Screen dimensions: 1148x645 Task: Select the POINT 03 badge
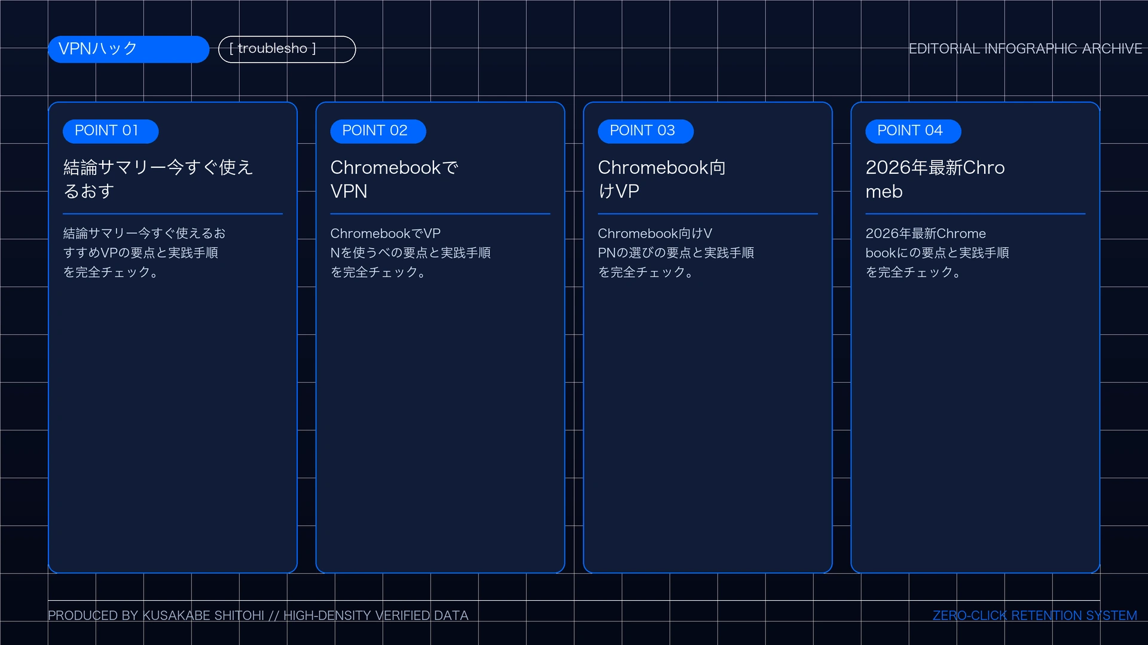[646, 131]
